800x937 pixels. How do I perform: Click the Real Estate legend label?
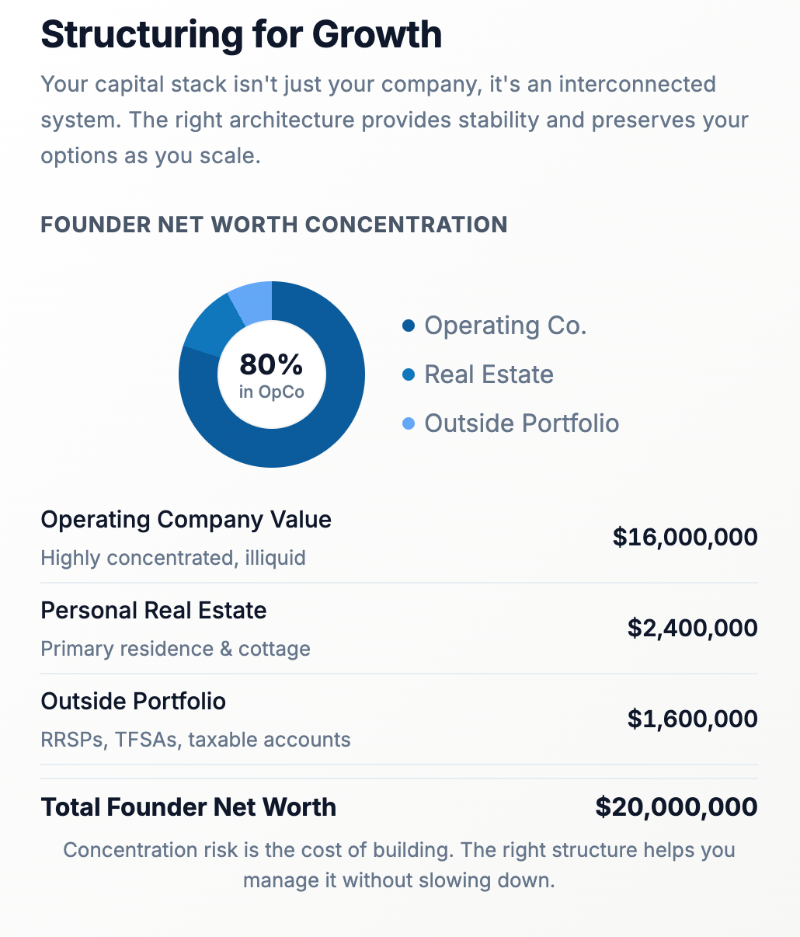click(489, 375)
